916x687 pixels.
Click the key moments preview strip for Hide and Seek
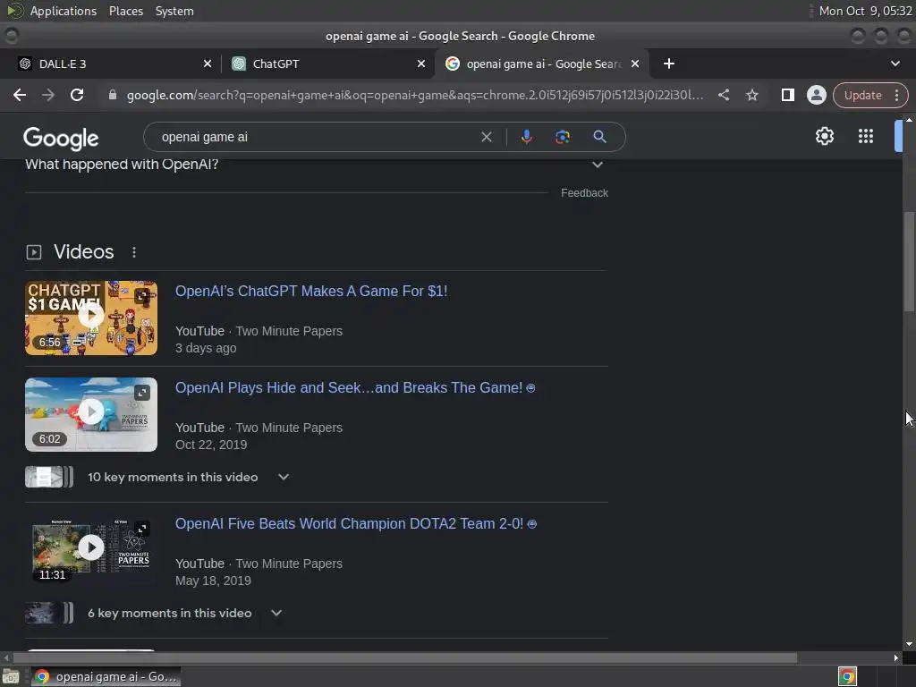click(49, 478)
